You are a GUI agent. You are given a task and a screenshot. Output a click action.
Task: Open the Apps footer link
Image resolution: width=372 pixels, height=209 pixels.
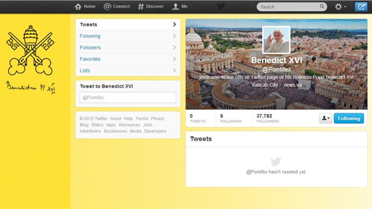[111, 125]
